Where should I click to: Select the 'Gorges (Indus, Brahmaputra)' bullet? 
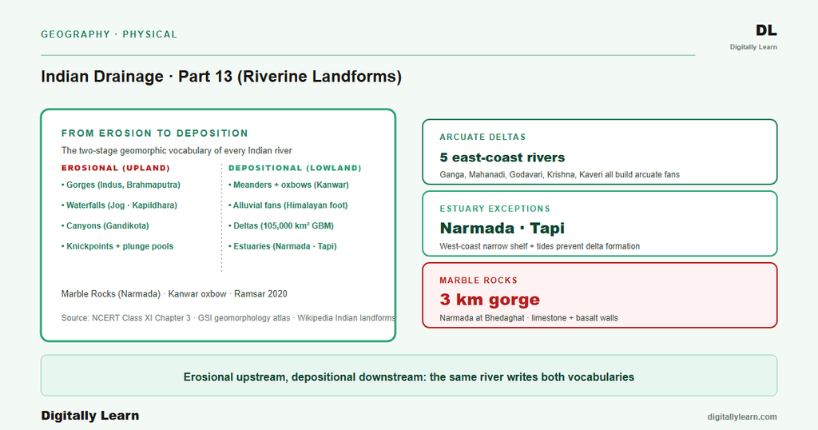click(x=121, y=185)
